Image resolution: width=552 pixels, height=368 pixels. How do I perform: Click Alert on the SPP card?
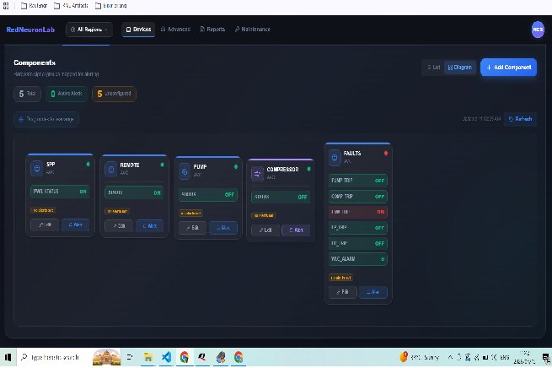[75, 225]
